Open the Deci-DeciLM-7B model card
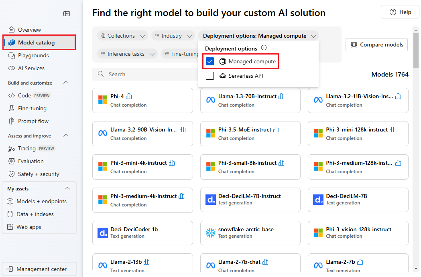 (x=358, y=200)
